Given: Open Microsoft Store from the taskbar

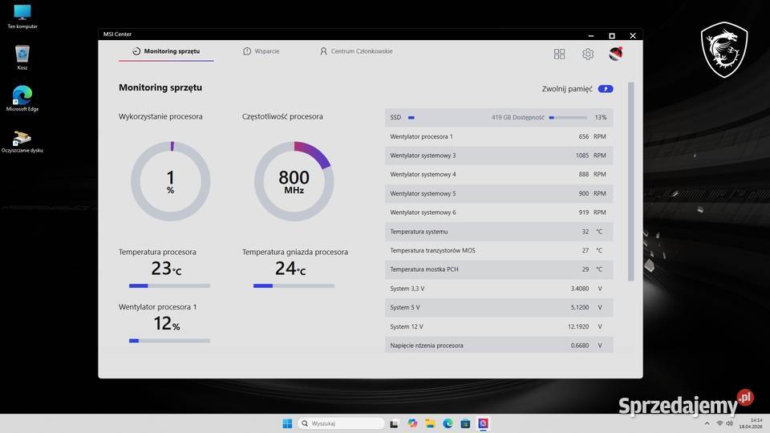Looking at the screenshot, I should [466, 423].
